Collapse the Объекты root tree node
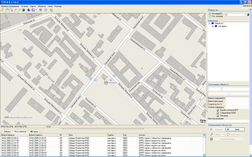 click(209, 23)
